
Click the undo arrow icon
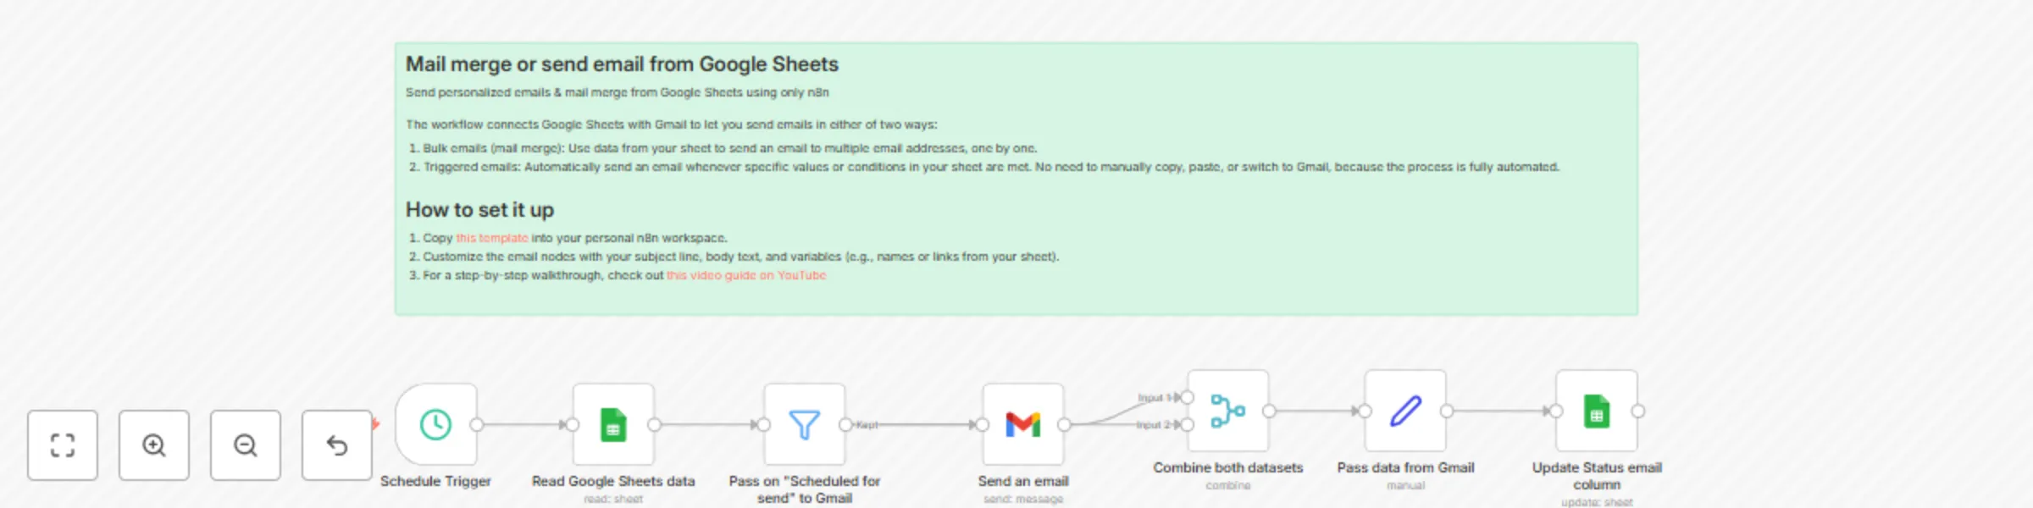336,444
